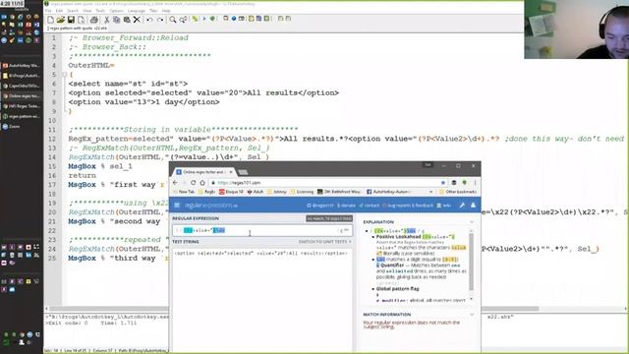Click the regex flags selector after pattern
The image size is (629, 354).
pyautogui.click(x=343, y=230)
